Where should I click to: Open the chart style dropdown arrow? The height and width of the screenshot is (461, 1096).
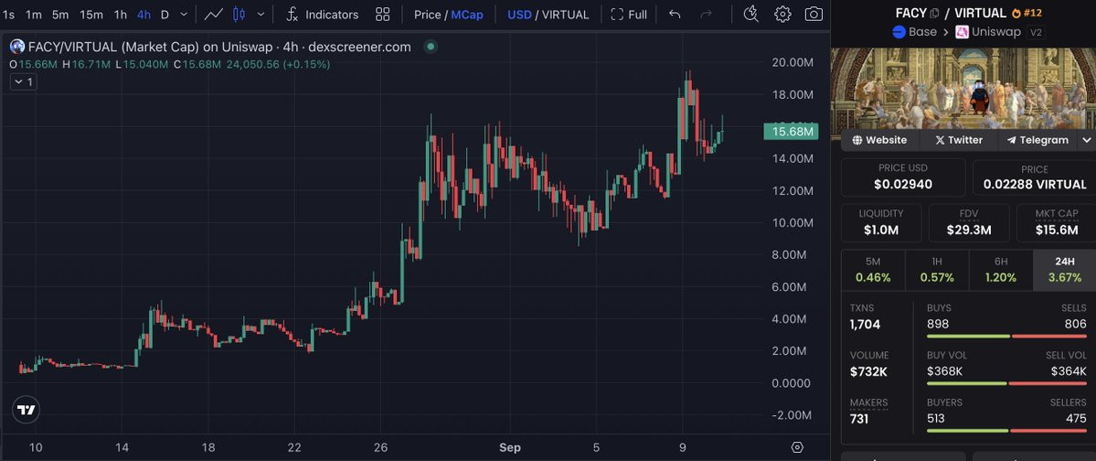[261, 14]
